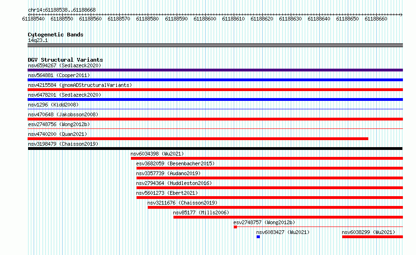Click the thin blue nsv1296 line
The width and height of the screenshot is (416, 255).
coord(215,109)
